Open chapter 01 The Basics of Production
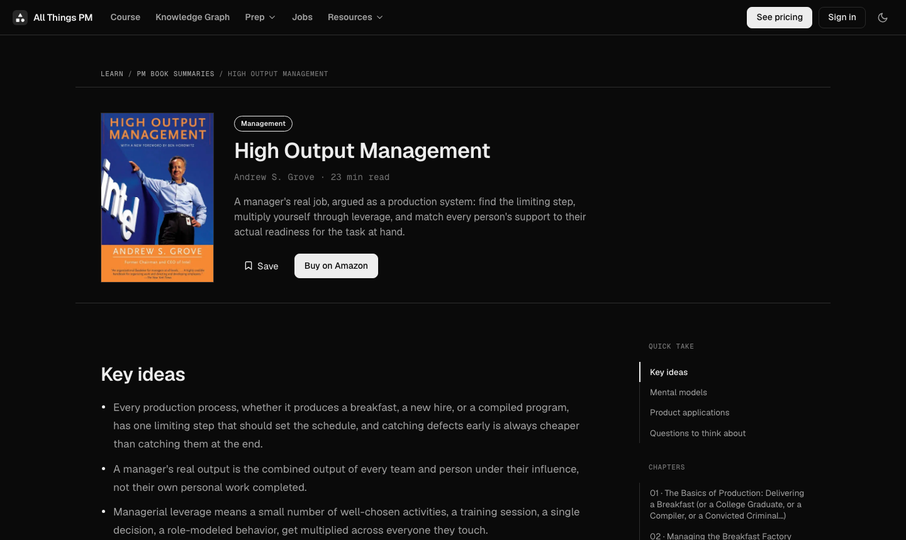 [x=727, y=504]
